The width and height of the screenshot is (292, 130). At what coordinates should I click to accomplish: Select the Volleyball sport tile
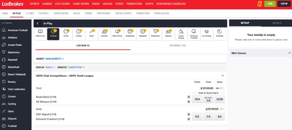coord(143,34)
